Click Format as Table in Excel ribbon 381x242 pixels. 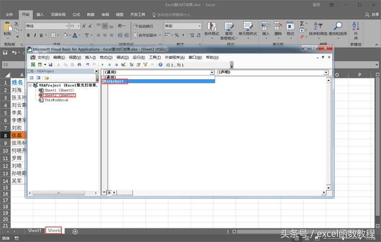click(x=229, y=31)
